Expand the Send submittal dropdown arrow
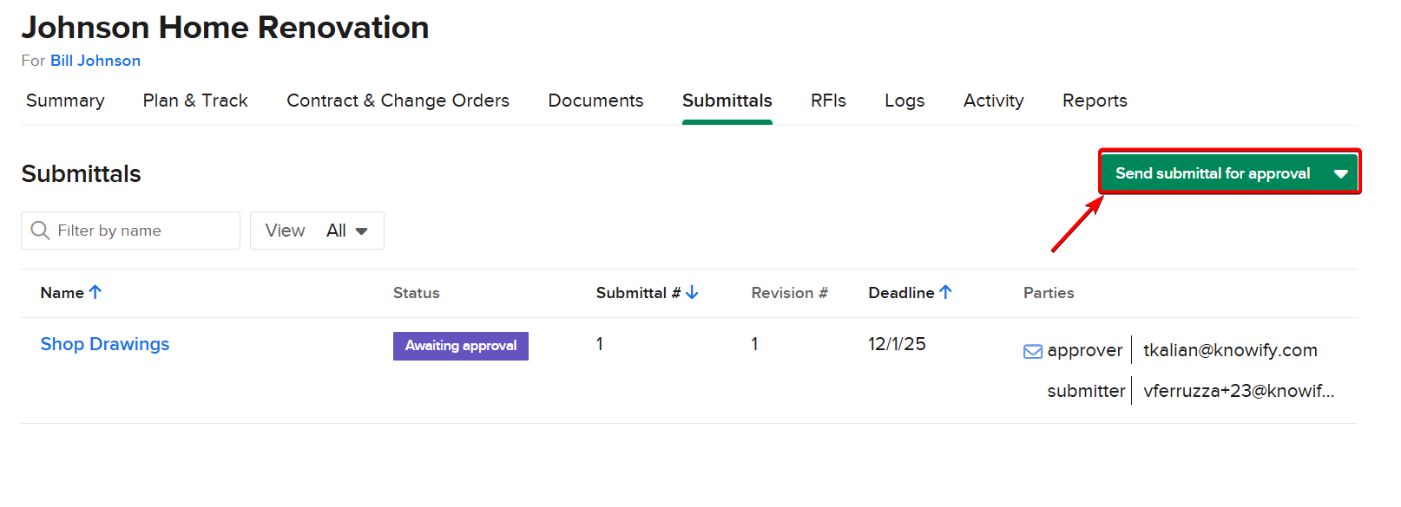 pos(1340,173)
